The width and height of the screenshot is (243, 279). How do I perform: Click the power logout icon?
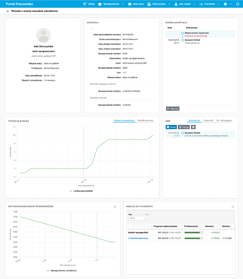point(238,4)
